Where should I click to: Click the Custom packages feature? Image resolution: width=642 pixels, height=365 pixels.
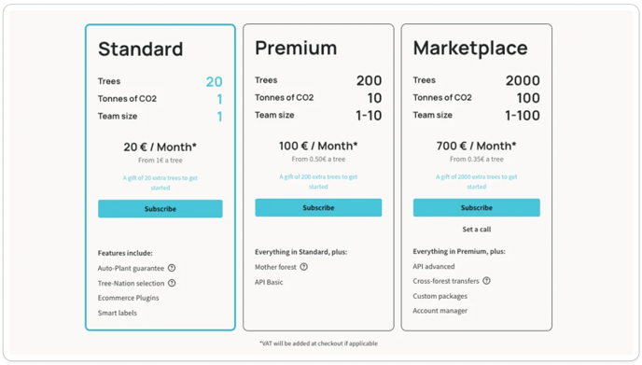[440, 296]
